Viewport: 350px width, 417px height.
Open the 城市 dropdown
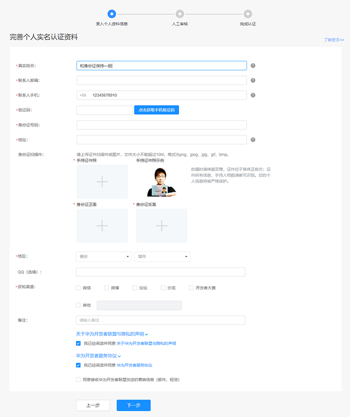[x=162, y=256]
